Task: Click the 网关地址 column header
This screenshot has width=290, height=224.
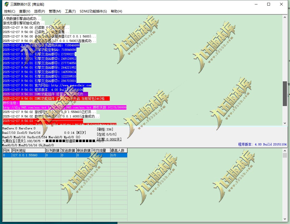Action: click(x=29, y=150)
